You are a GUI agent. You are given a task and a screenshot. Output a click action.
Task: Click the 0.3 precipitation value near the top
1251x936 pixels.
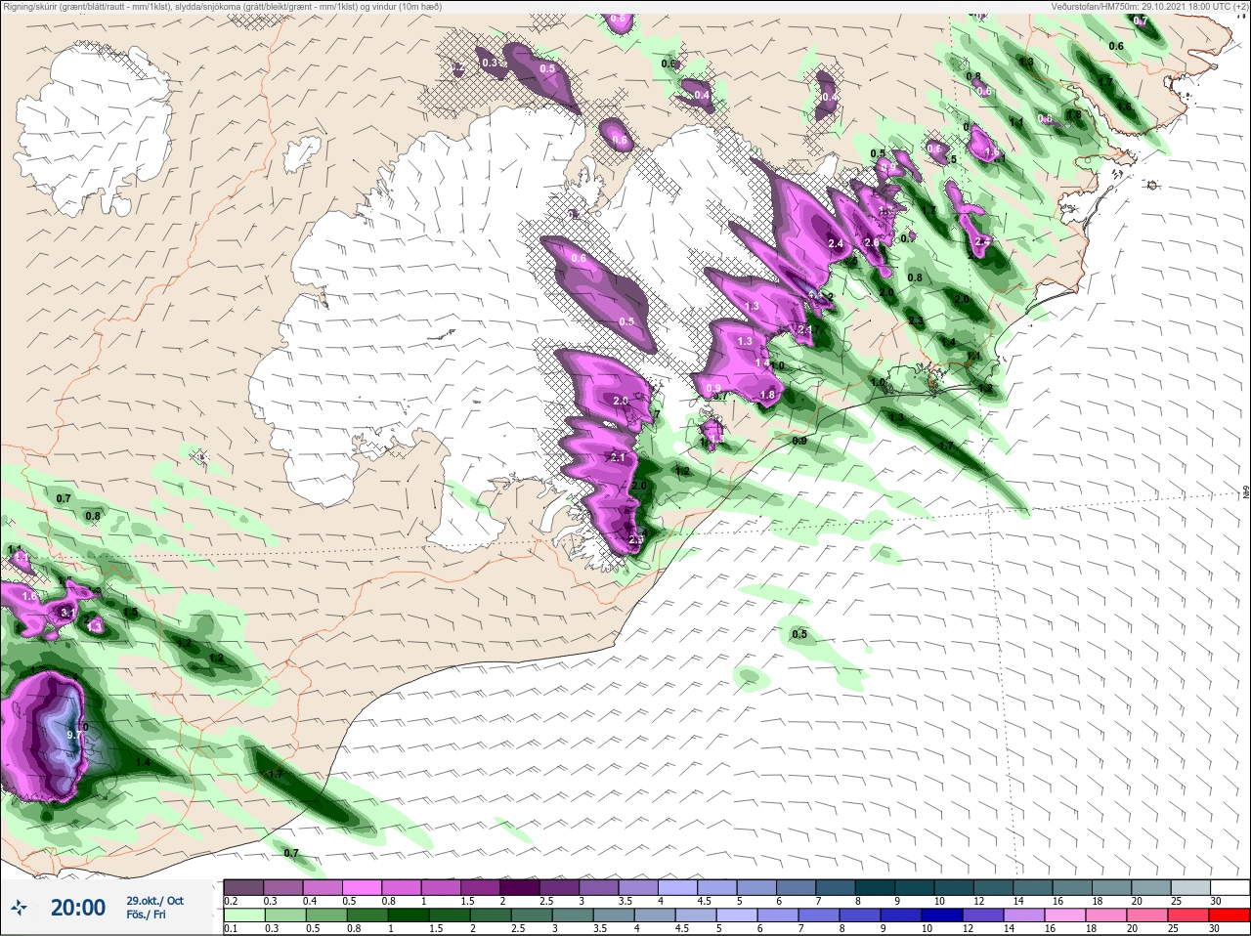[x=490, y=63]
